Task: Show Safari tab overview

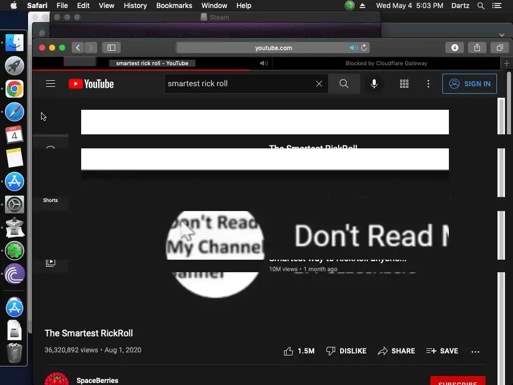Action: [499, 48]
